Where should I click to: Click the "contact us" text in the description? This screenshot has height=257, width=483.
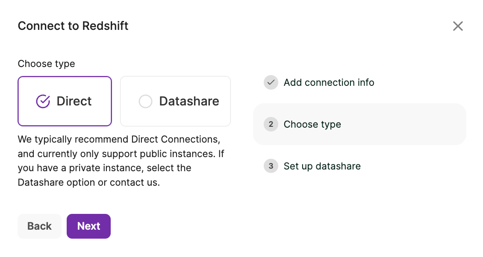pyautogui.click(x=135, y=182)
